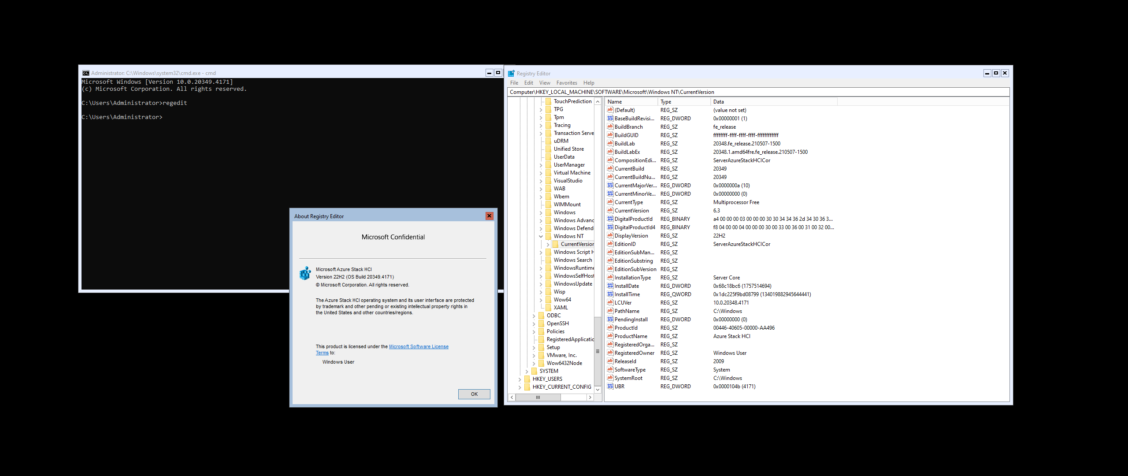Image resolution: width=1128 pixels, height=476 pixels.
Task: Select the VMware, Inc. tree item
Action: pos(561,355)
